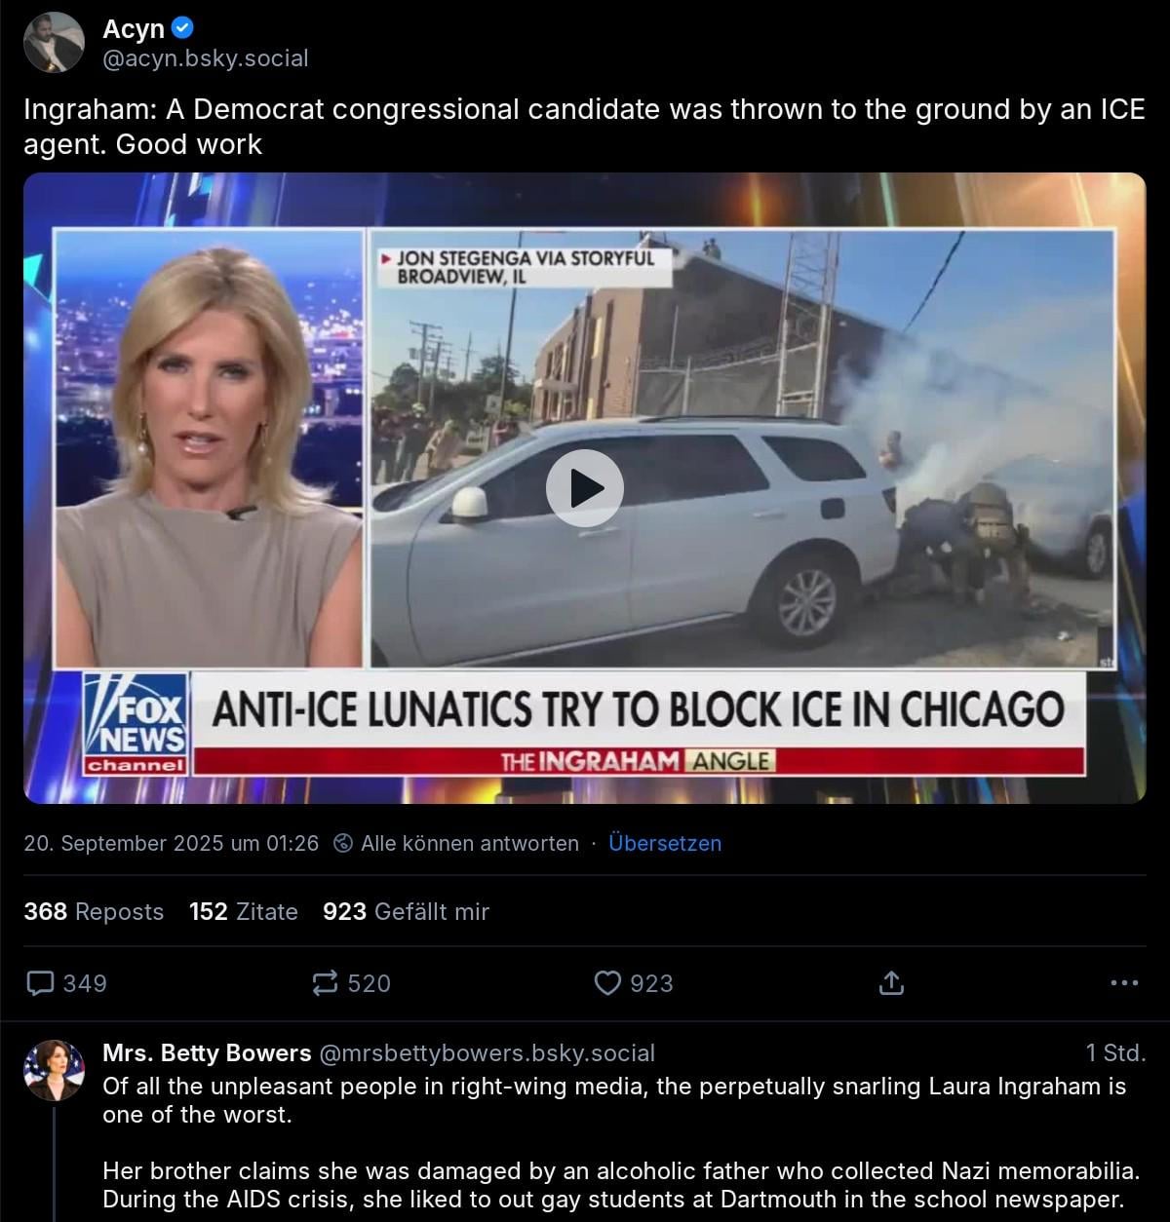Open the three-dot more options menu
This screenshot has height=1222, width=1170.
tap(1124, 983)
